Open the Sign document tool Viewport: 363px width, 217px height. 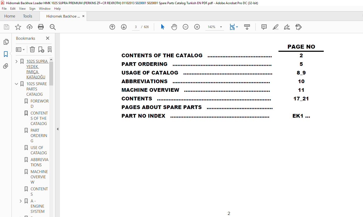pos(287,27)
